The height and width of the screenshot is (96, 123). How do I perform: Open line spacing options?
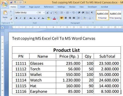(79, 18)
